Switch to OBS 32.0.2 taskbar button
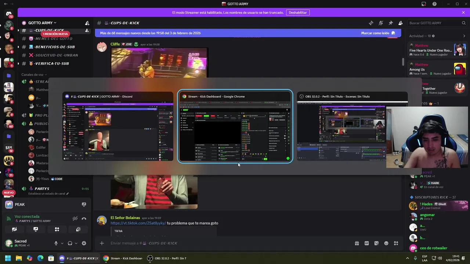470x264 pixels. pyautogui.click(x=167, y=258)
